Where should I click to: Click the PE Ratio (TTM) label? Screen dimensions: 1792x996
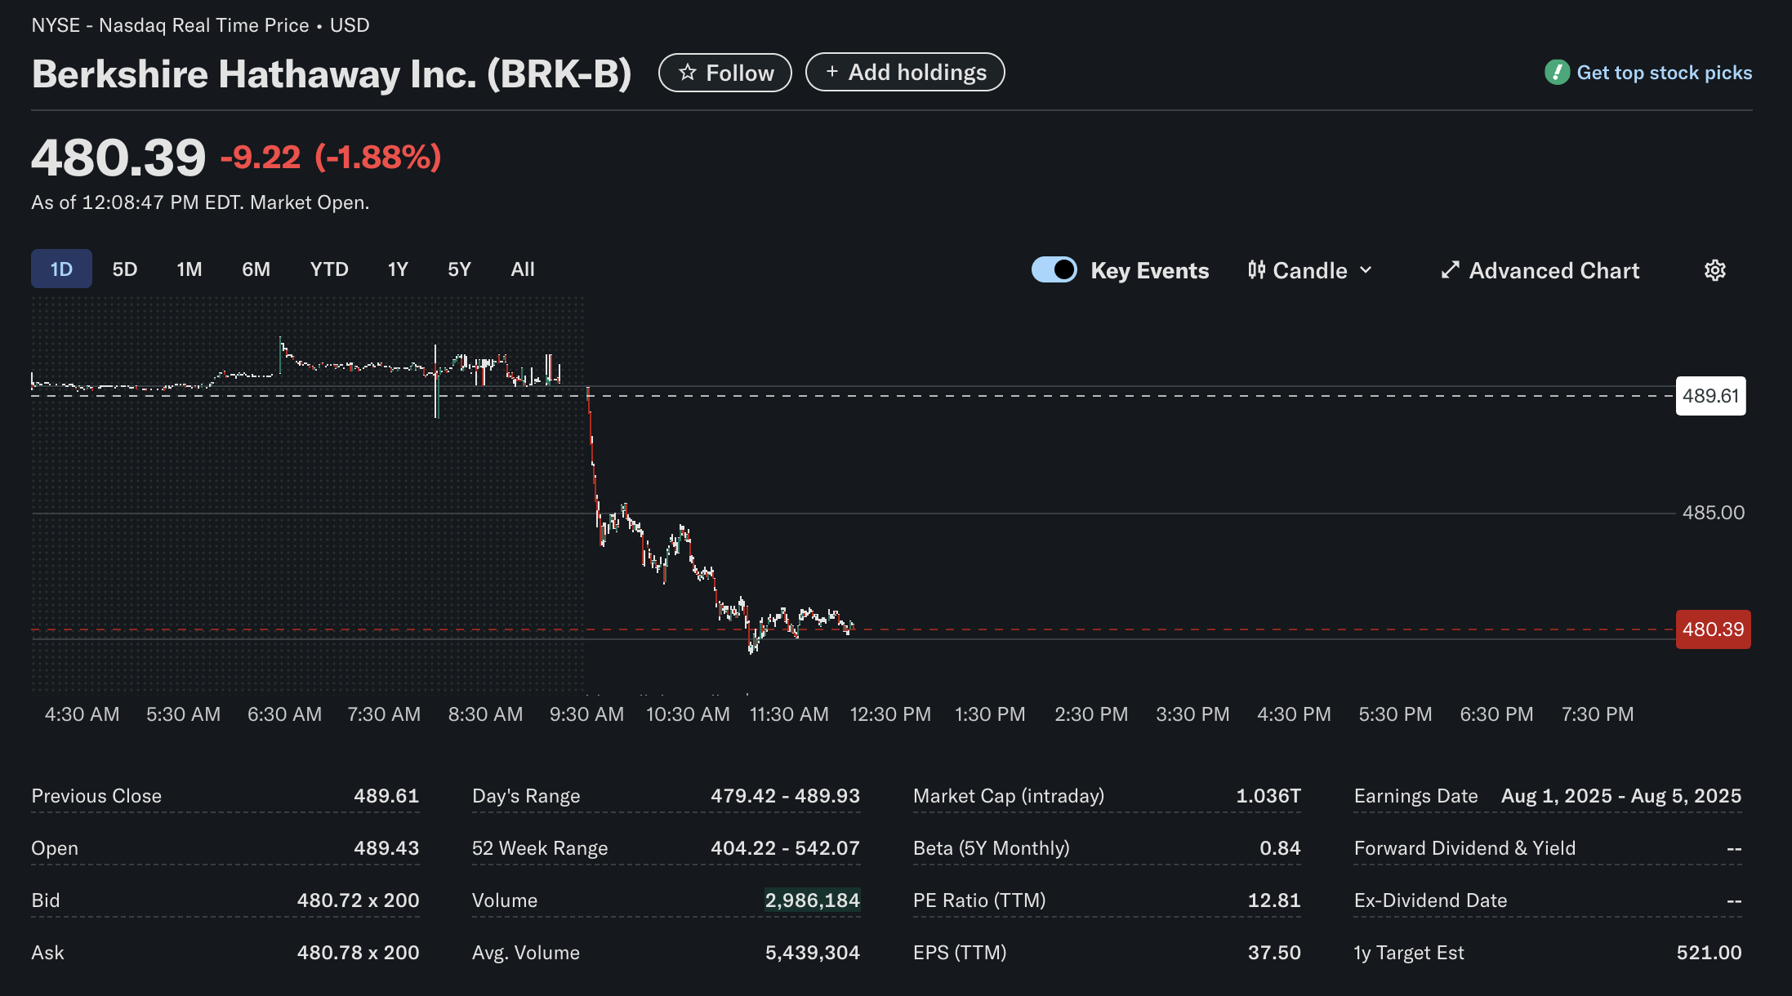pos(979,900)
